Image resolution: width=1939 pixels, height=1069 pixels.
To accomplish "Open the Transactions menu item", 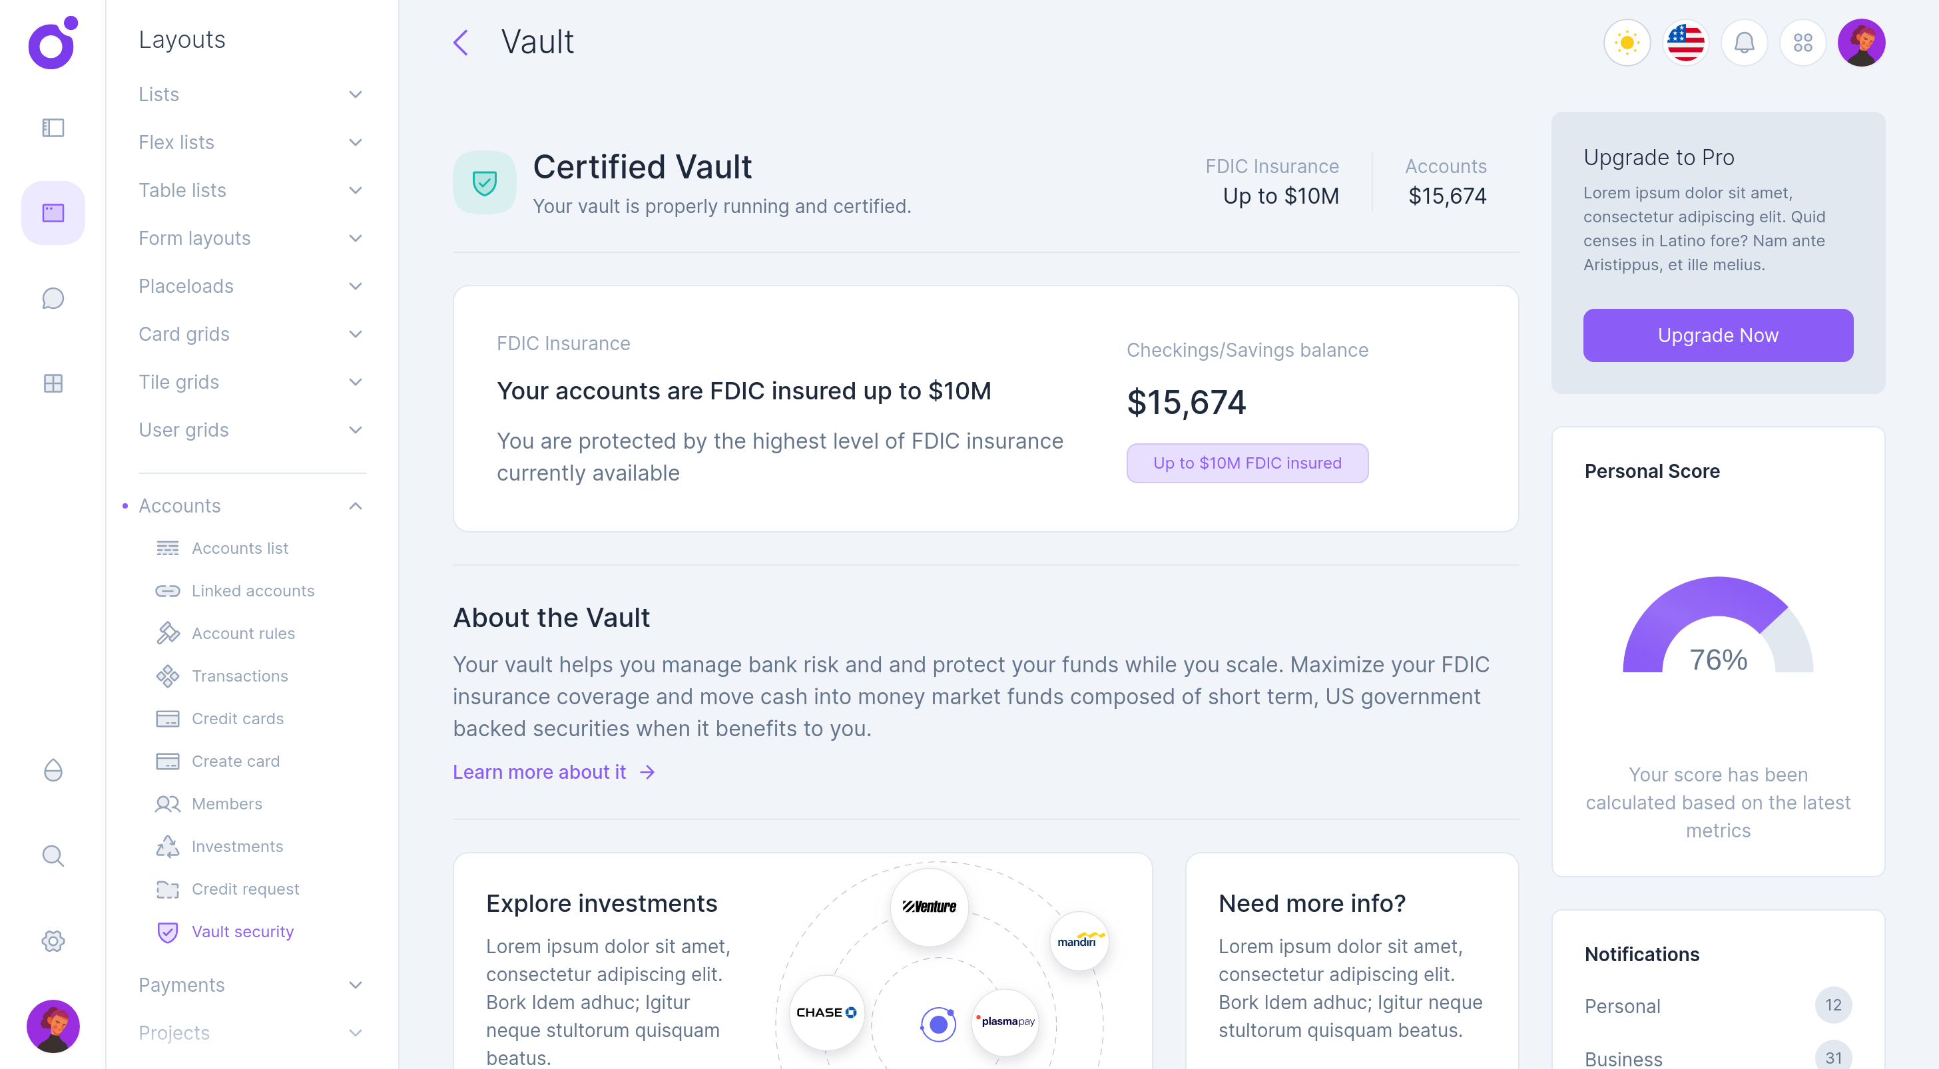I will coord(239,676).
